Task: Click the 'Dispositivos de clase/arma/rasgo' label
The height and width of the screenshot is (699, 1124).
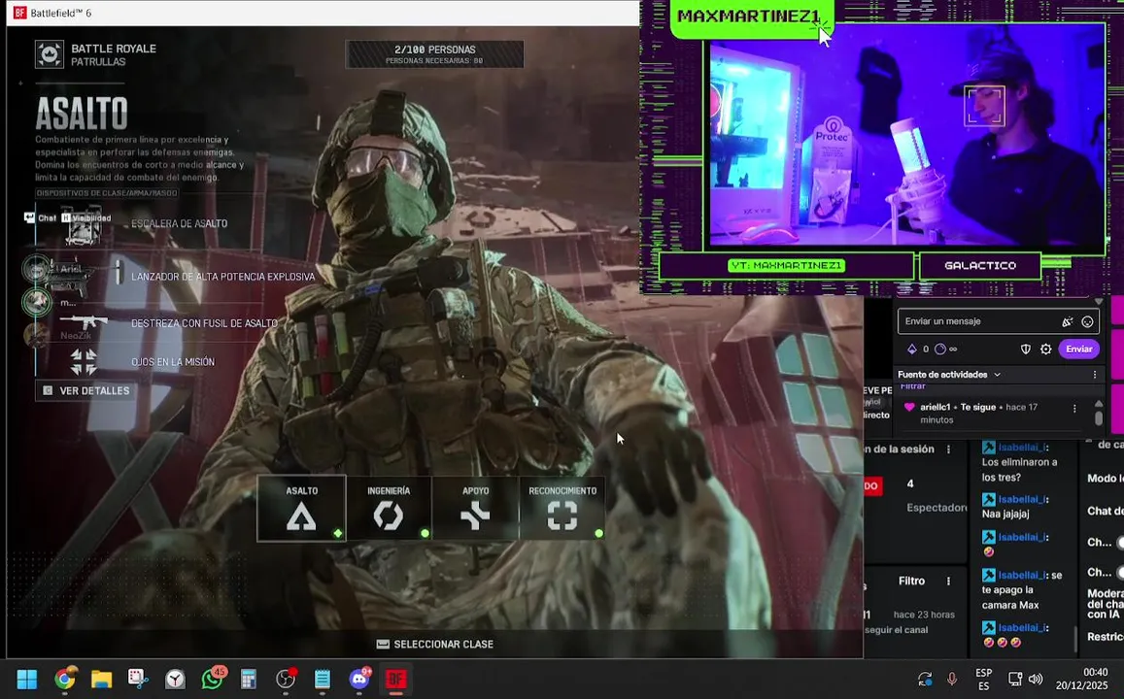Action: pyautogui.click(x=107, y=192)
